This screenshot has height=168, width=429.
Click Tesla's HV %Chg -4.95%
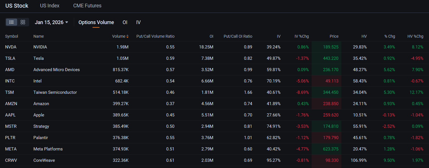(x=417, y=58)
